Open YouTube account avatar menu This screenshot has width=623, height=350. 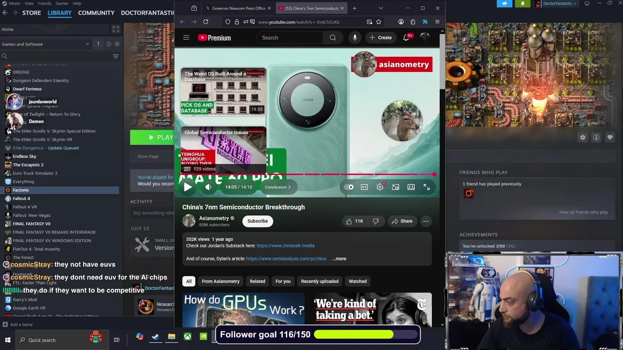425,37
